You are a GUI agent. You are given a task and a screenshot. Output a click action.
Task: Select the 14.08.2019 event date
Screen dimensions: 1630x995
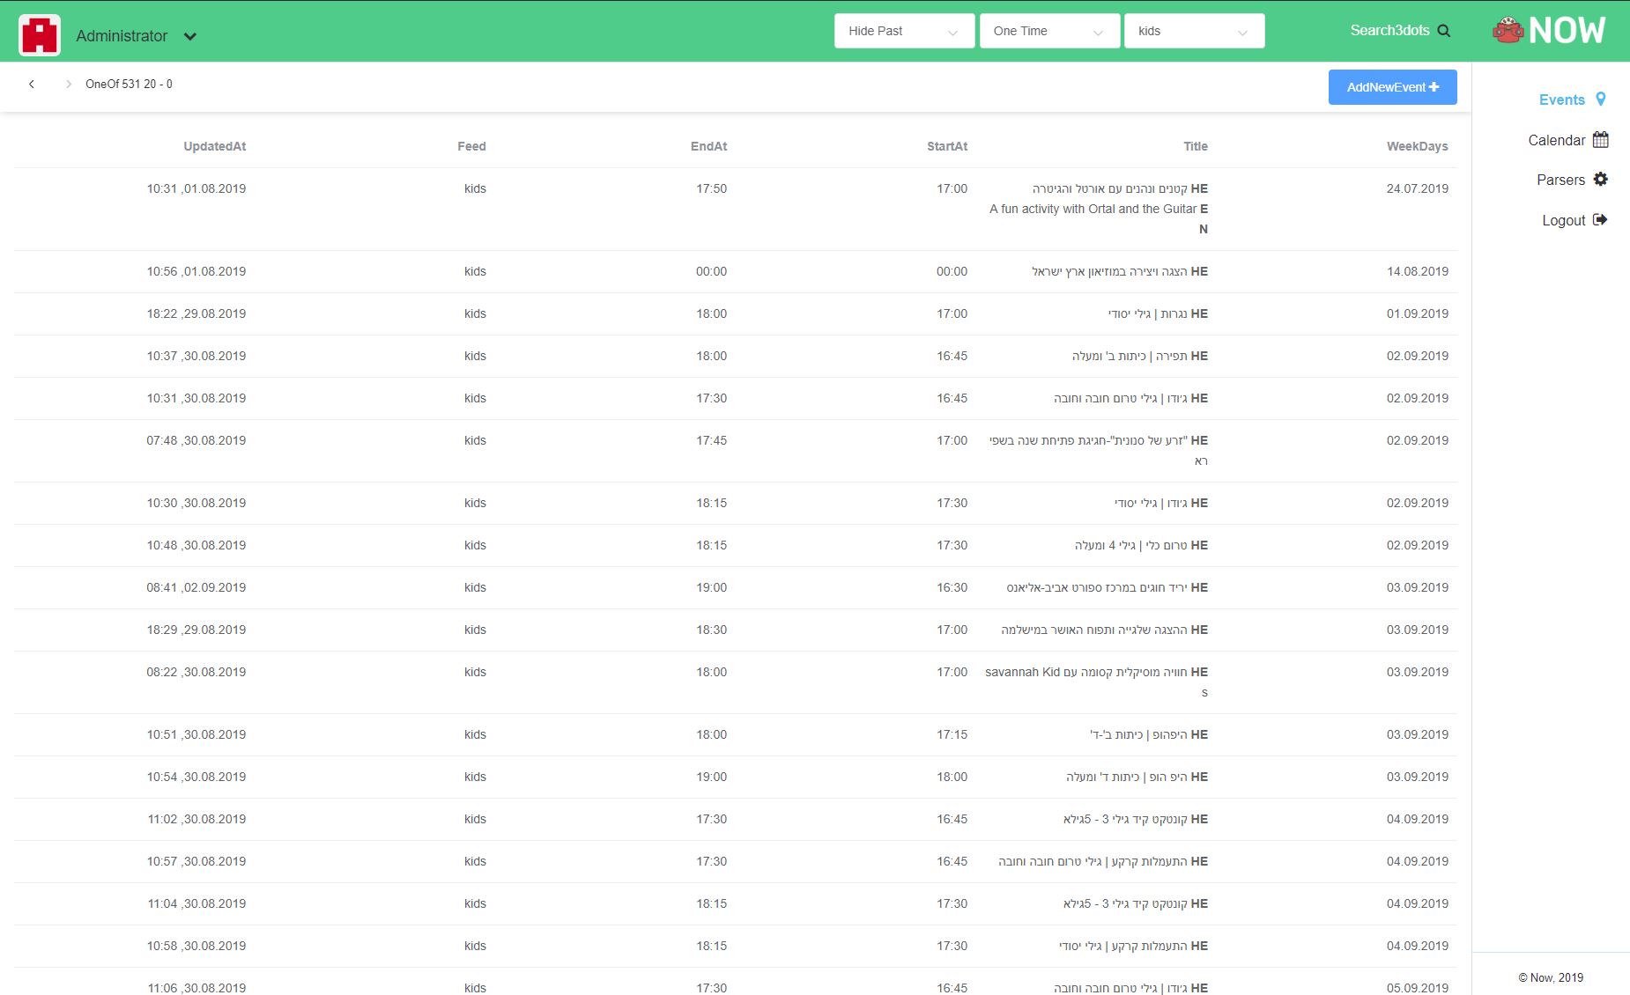[1417, 271]
